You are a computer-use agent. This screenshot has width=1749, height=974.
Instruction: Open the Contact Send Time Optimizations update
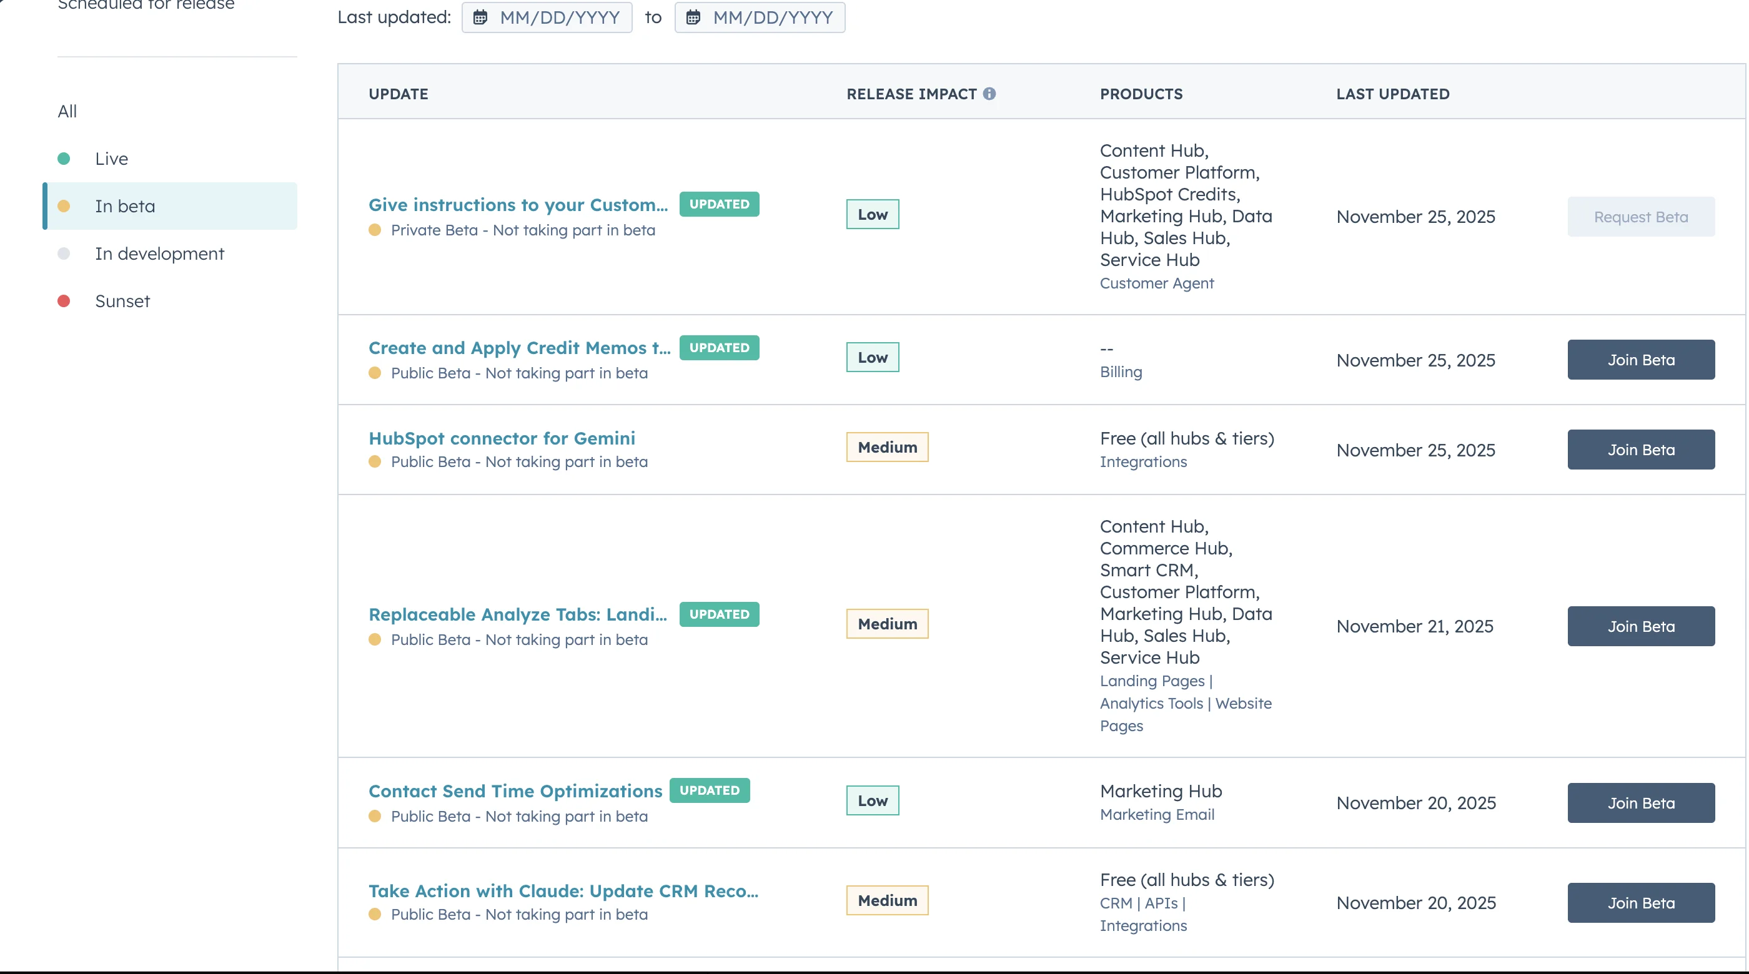[x=515, y=790]
